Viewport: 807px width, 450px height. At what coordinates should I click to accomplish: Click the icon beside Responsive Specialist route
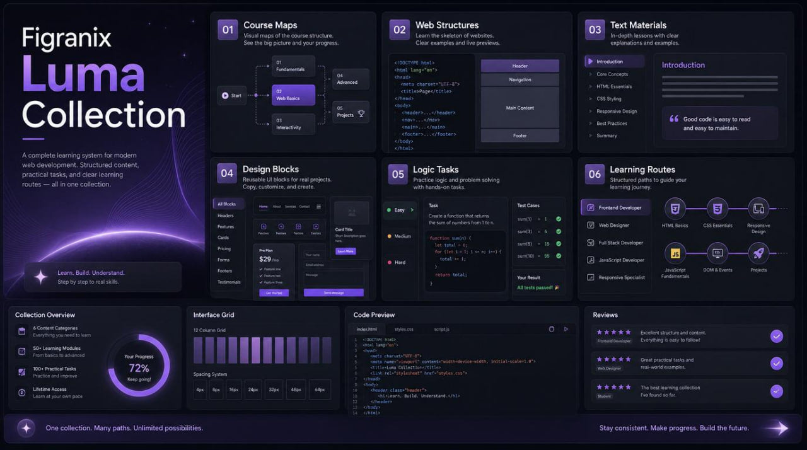(x=591, y=277)
